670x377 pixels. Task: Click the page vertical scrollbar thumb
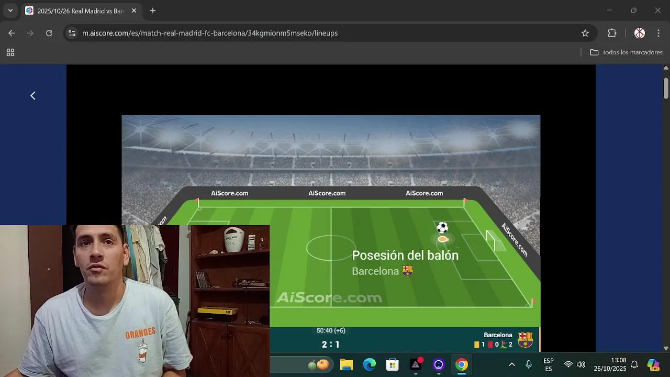[666, 88]
